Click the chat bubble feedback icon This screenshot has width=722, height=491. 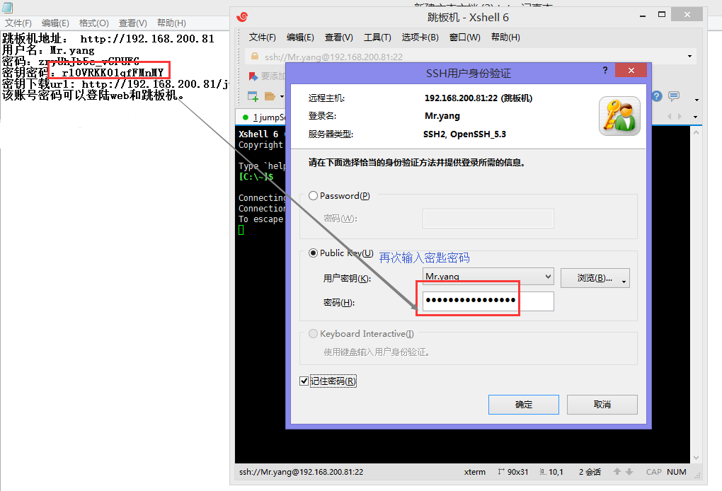[674, 96]
